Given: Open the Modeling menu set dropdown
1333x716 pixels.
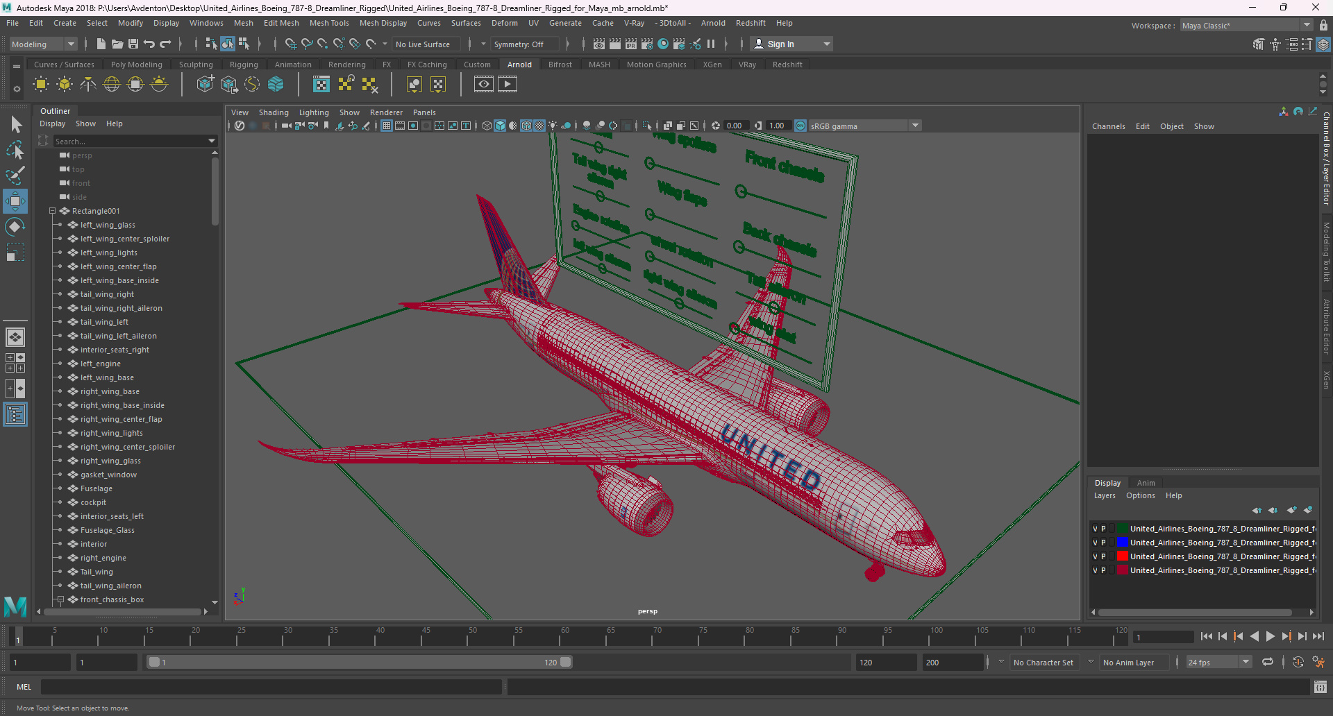Looking at the screenshot, I should coord(43,44).
